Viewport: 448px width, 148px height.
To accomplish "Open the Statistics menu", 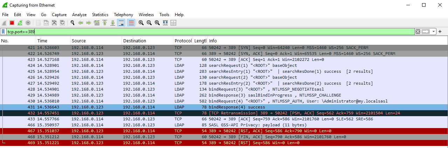I will (x=100, y=15).
